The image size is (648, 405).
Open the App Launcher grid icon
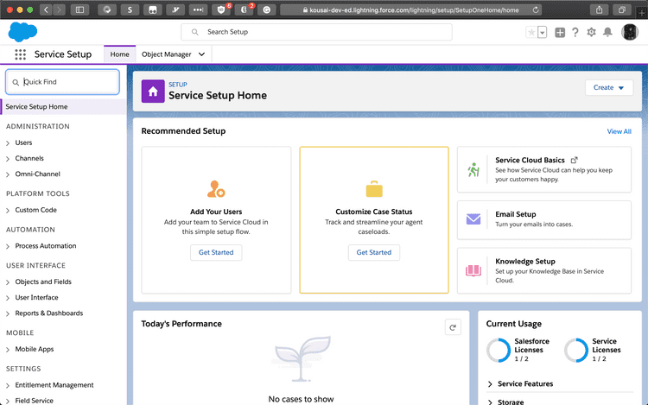[x=20, y=54]
